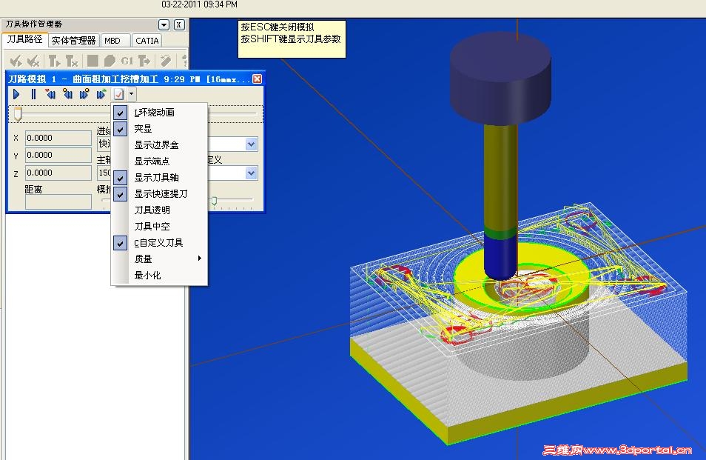Click the tool holder in the 3D view
Viewport: 706px width, 460px height.
pos(501,79)
